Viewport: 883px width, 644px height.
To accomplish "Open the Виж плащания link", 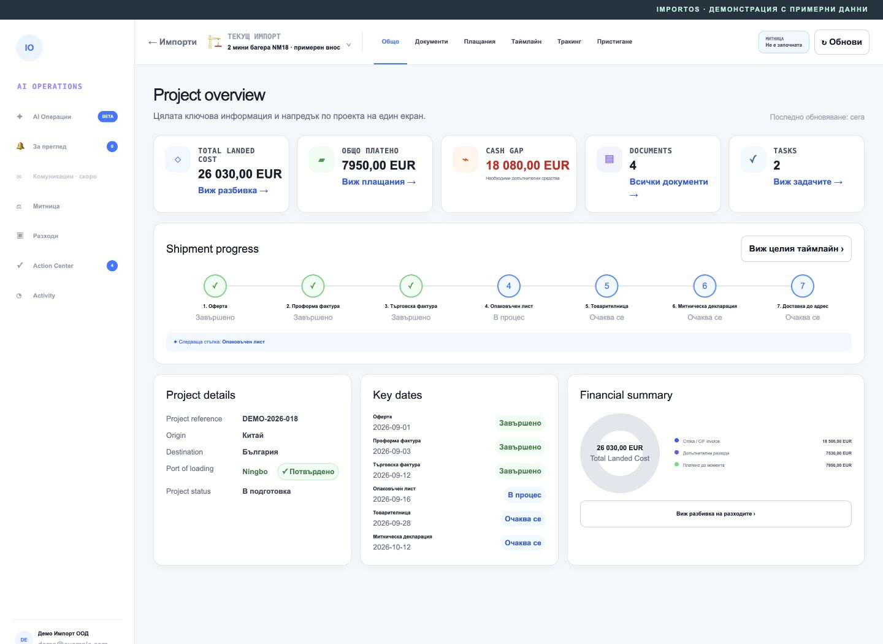I will [379, 182].
